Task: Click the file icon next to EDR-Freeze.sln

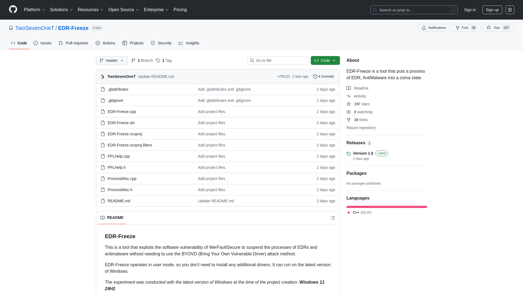Action: click(x=103, y=123)
